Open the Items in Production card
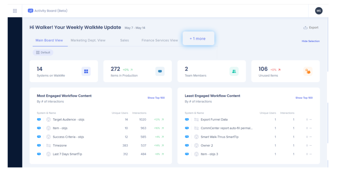 [138, 71]
